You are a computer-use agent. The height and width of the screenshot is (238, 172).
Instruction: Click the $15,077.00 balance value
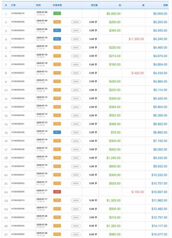(159, 235)
